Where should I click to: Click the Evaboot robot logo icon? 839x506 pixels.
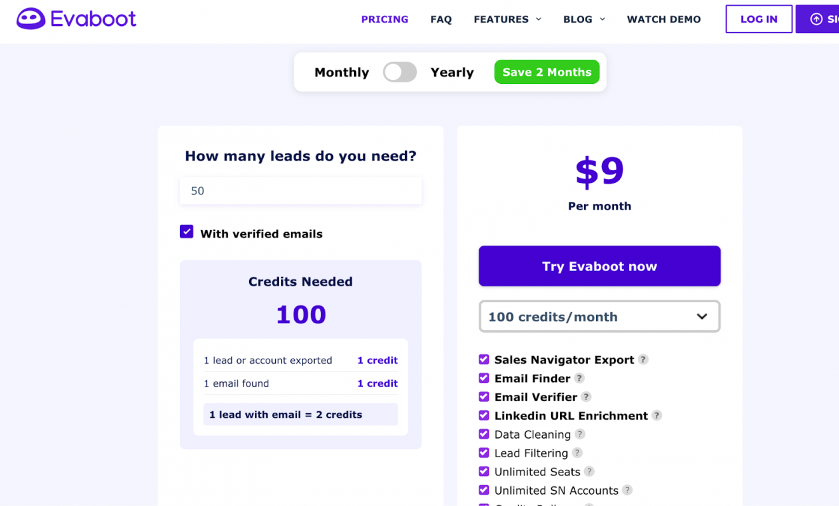(31, 19)
